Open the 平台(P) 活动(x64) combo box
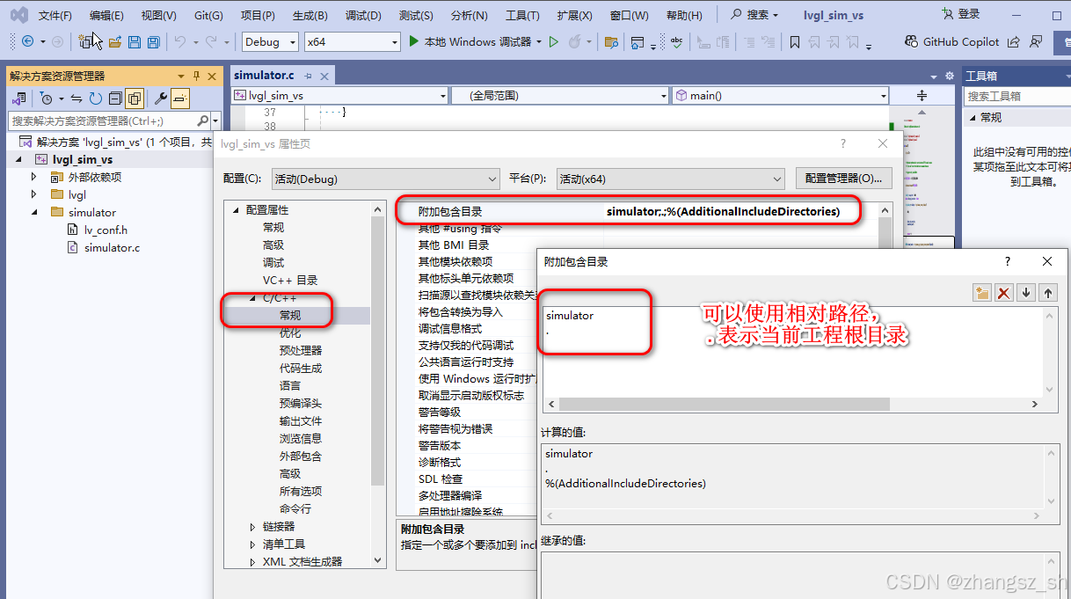Screen dimensions: 1071x599 pos(671,179)
